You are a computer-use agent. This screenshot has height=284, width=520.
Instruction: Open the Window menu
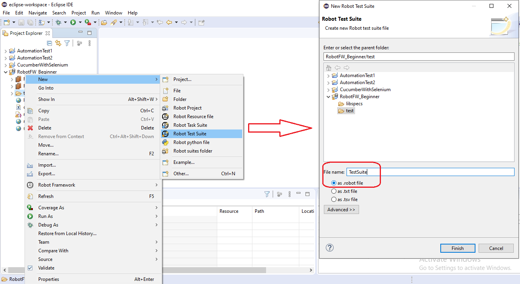click(114, 13)
